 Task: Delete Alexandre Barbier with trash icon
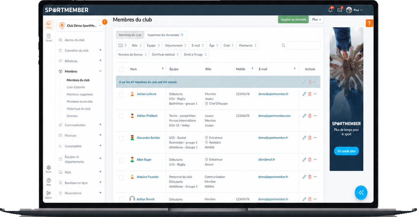click(310, 138)
